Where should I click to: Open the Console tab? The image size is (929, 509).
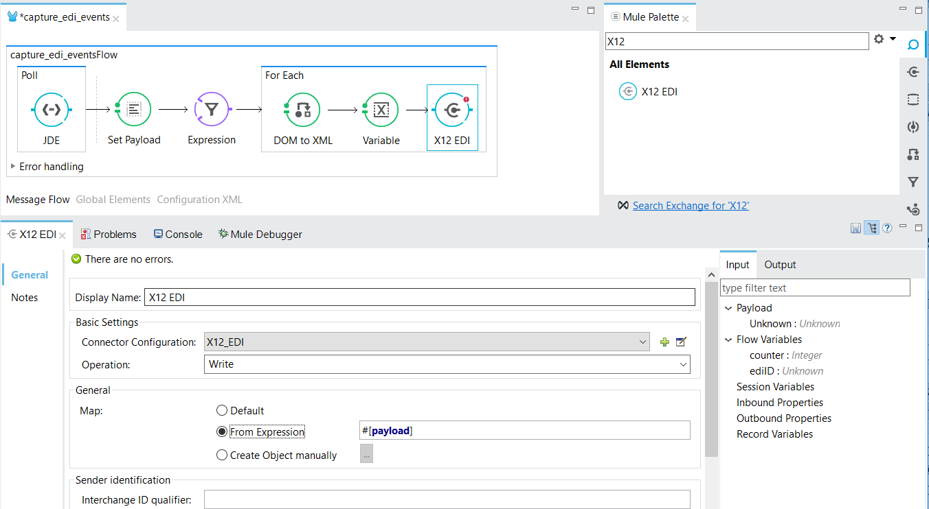pyautogui.click(x=178, y=235)
